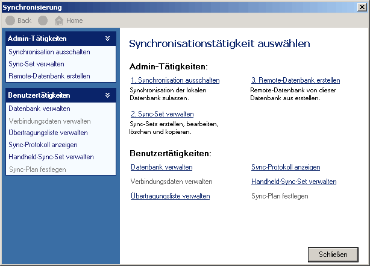Select Übertragungsliste verwalten in sidebar
This screenshot has height=266, width=370.
pyautogui.click(x=48, y=133)
